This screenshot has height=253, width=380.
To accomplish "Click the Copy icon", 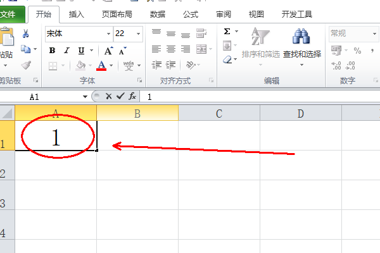I will pos(26,49).
